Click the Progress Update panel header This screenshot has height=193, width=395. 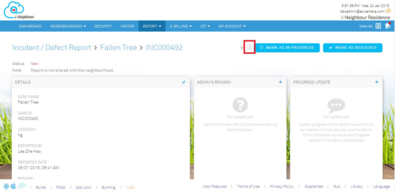[x=336, y=82]
